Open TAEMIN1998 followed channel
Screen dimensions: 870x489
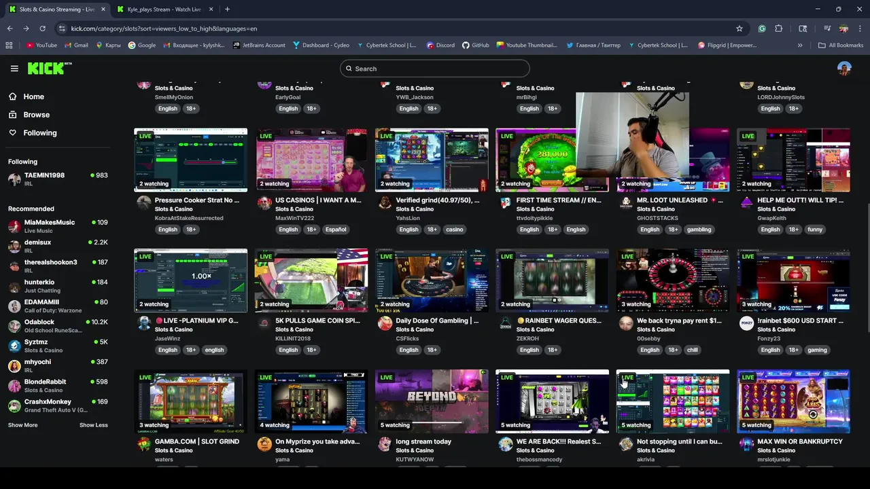[58, 179]
